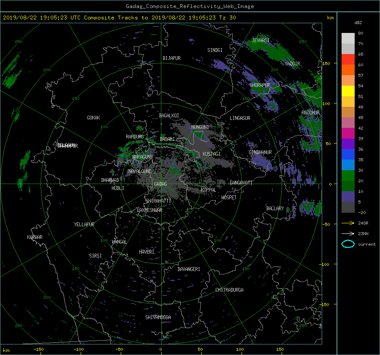The height and width of the screenshot is (355, 380).
Task: Click the HAVERI town label
Action: 147,252
